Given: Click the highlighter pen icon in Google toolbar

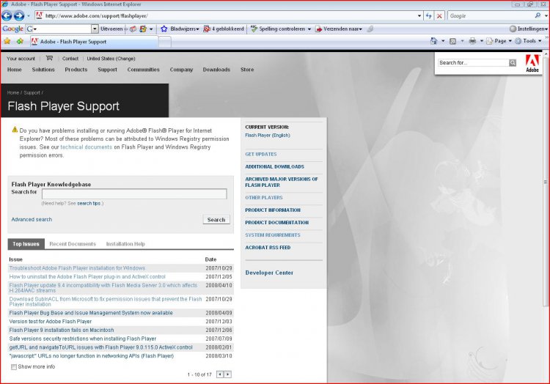Looking at the screenshot, I should [x=370, y=29].
